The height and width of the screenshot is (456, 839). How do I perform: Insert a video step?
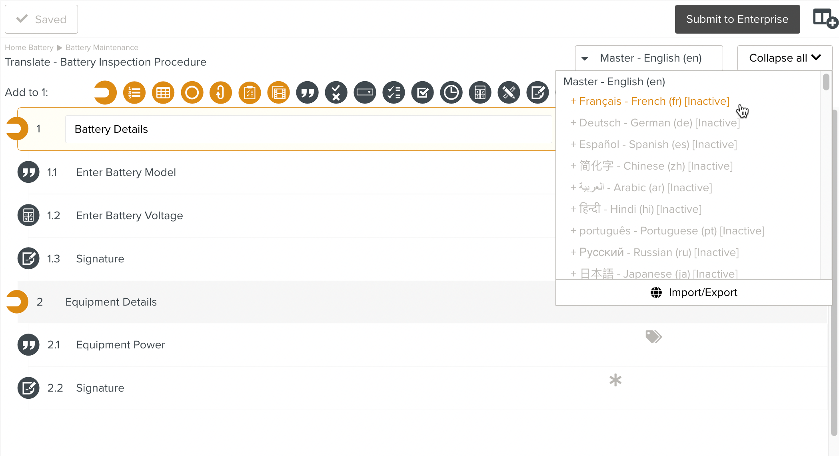click(x=278, y=92)
